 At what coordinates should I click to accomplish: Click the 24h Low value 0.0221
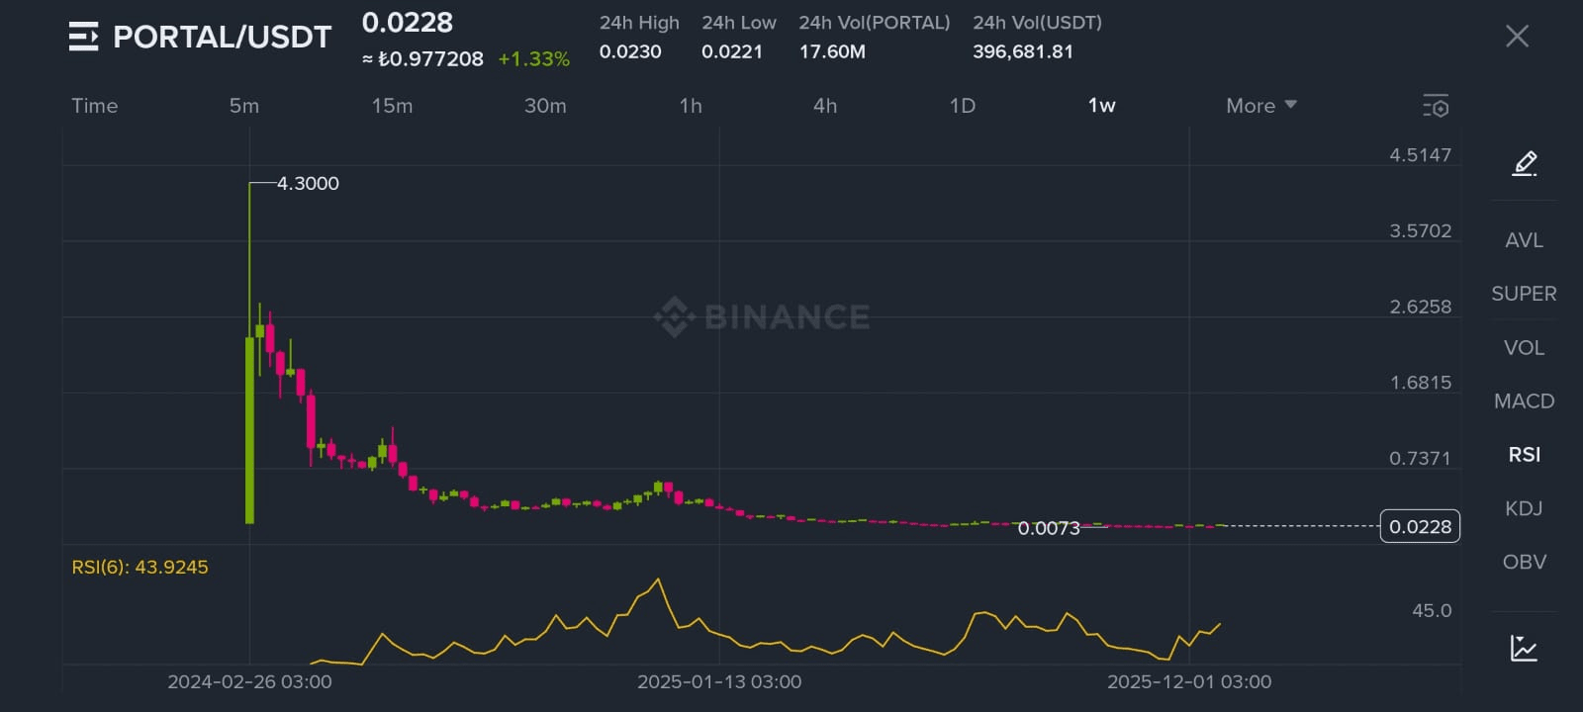pos(732,51)
